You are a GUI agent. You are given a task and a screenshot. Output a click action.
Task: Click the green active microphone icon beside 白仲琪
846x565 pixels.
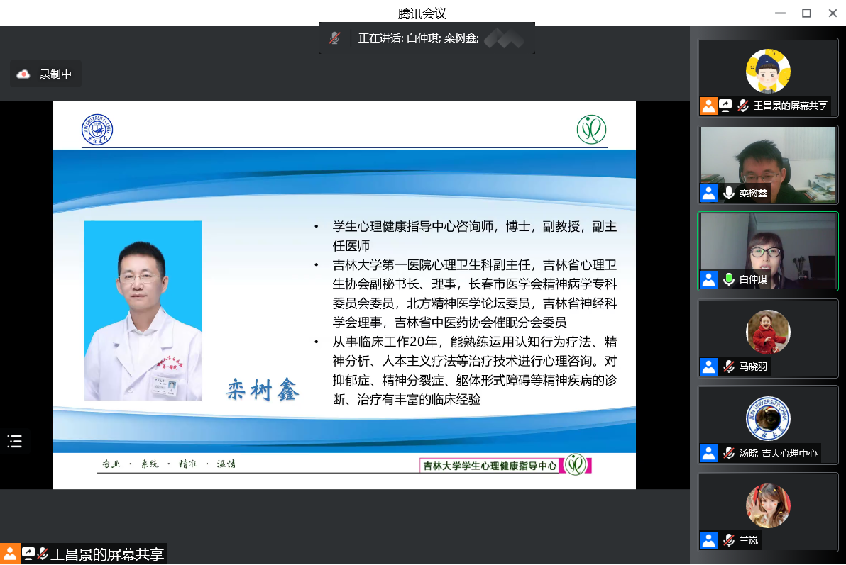(x=728, y=279)
